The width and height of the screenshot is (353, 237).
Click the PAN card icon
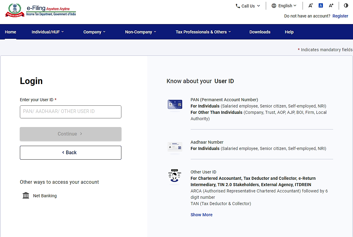coord(175,105)
